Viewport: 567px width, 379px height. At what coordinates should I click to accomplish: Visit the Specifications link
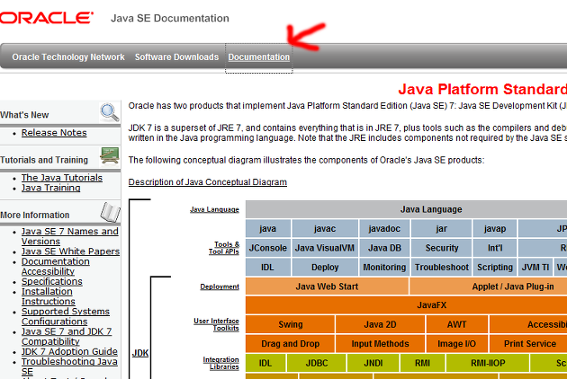click(x=51, y=281)
